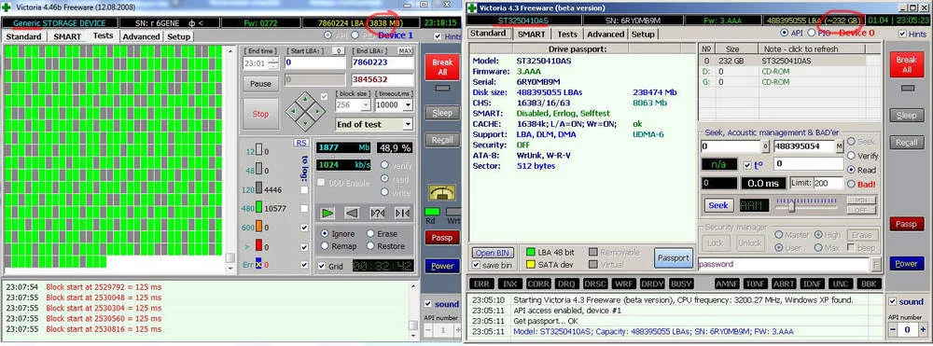Open Setup tab in Victoria 4.46b
The height and width of the screenshot is (346, 933).
pyautogui.click(x=178, y=36)
